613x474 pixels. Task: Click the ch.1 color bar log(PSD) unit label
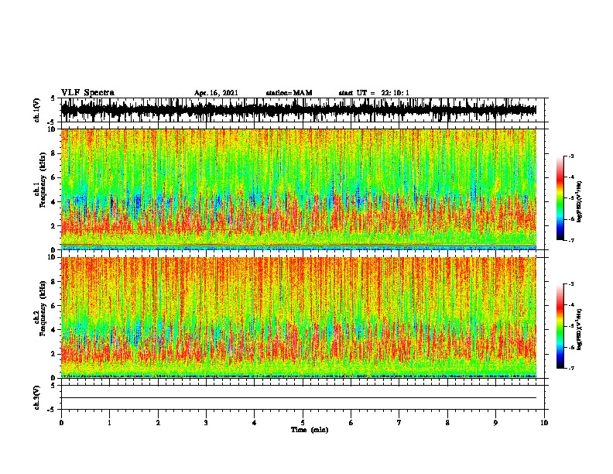point(580,202)
